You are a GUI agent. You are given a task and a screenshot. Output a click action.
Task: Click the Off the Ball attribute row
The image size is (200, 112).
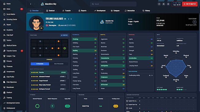coord(113,85)
